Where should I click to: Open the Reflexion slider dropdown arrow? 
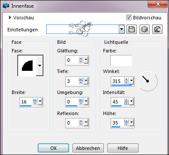[x=86, y=123]
